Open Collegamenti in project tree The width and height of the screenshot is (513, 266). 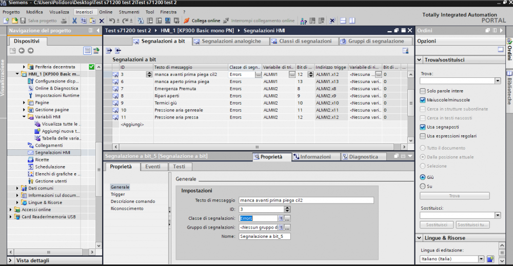point(49,146)
